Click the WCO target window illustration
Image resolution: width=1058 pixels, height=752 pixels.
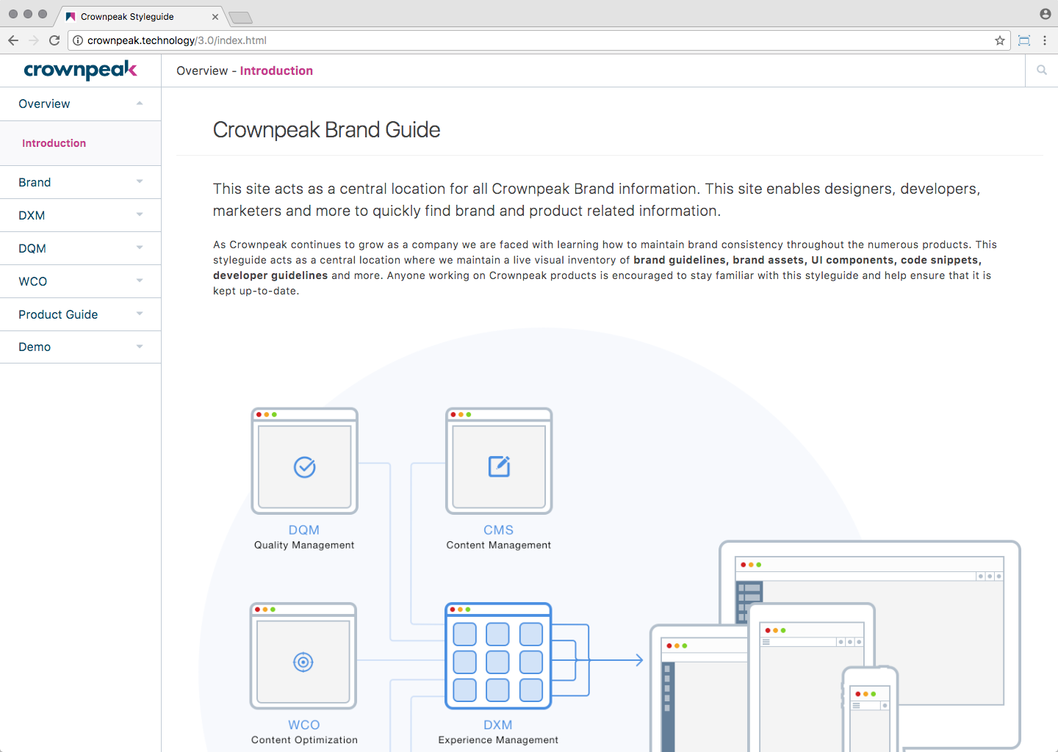pos(303,656)
